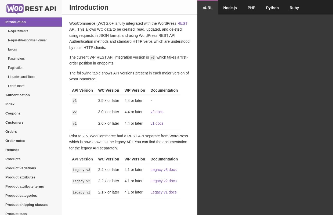The height and width of the screenshot is (215, 333).
Task: Open the Introduction sidebar section
Action: (x=31, y=22)
